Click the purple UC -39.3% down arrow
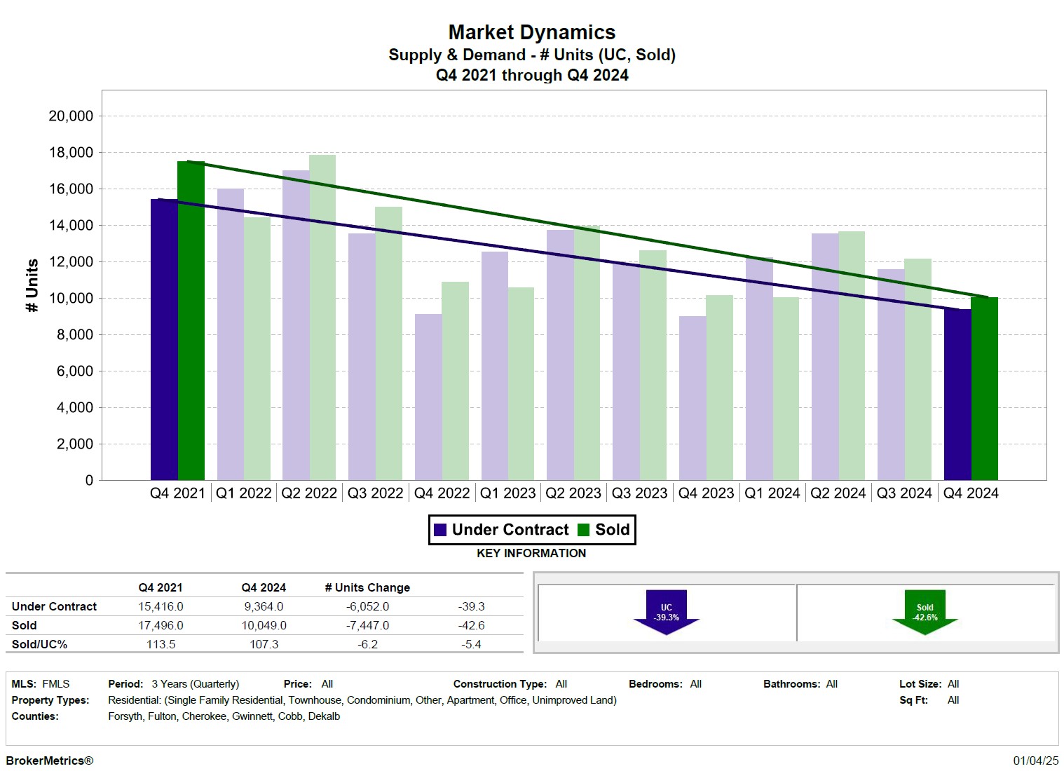The image size is (1064, 771). pyautogui.click(x=666, y=612)
